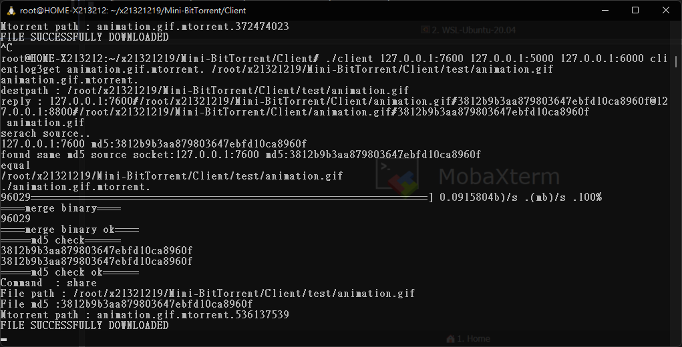
Task: Click the merge binary ok line
Action: [x=69, y=230]
